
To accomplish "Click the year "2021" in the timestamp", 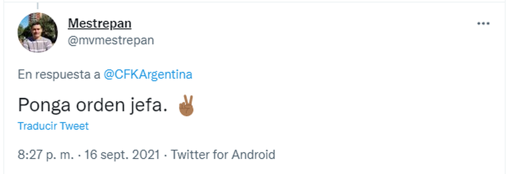I will point(145,155).
